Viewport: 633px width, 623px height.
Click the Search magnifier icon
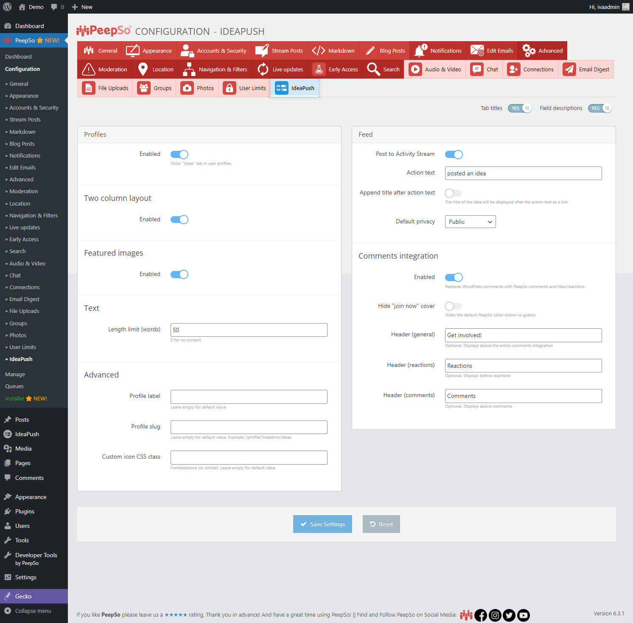pos(374,69)
